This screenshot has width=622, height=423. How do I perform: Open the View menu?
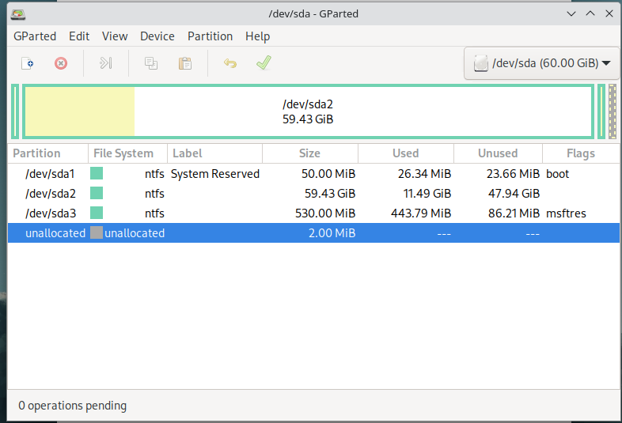pyautogui.click(x=115, y=36)
